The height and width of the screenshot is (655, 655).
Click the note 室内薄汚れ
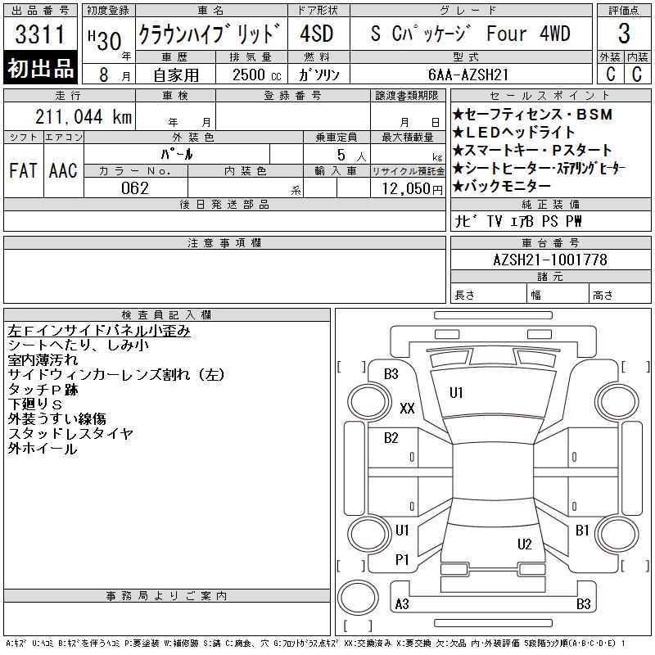tap(43, 360)
